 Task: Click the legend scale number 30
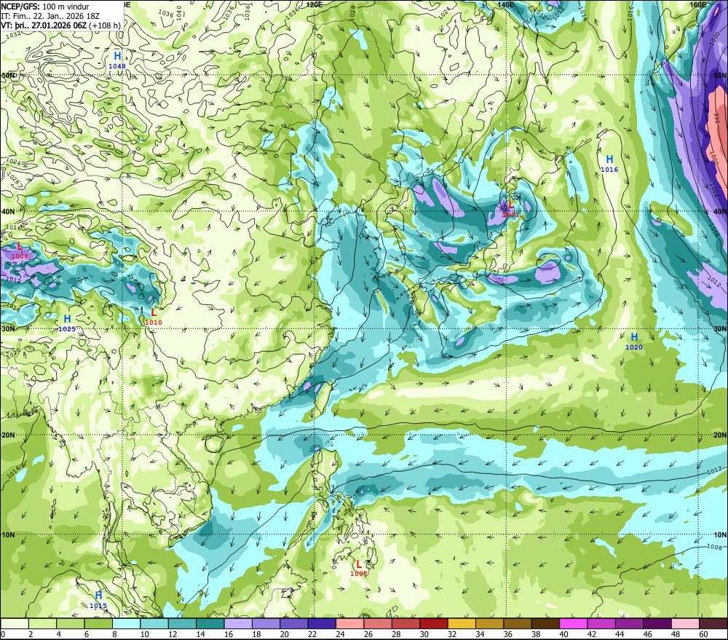point(424,634)
